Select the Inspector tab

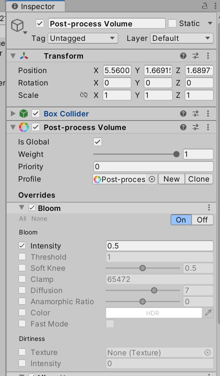click(35, 6)
